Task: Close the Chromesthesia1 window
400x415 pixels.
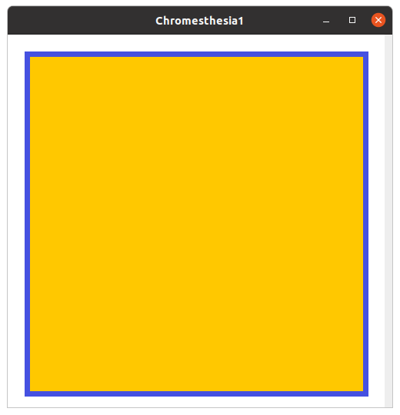Action: pyautogui.click(x=378, y=20)
